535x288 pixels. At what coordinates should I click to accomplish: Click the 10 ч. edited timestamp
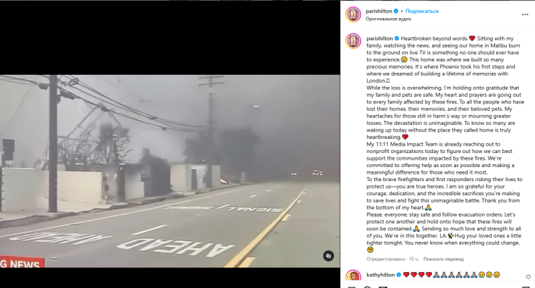413,259
